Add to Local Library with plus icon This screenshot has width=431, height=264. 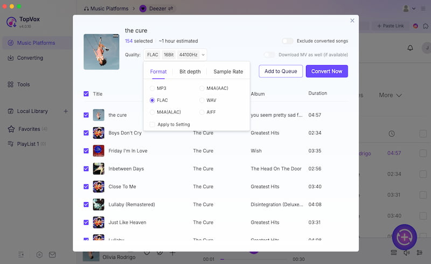(x=66, y=111)
